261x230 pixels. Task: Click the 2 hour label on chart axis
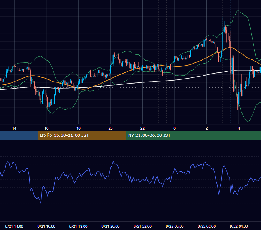coord(206,128)
